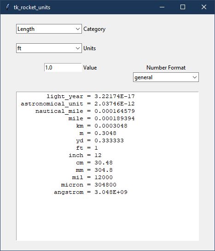Image resolution: width=215 pixels, height=251 pixels.
Task: Click the mil = 12000 row
Action: coord(93,177)
